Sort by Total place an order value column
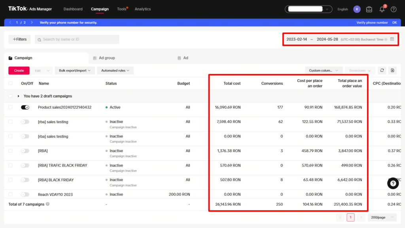This screenshot has height=228, width=405. pyautogui.click(x=350, y=83)
